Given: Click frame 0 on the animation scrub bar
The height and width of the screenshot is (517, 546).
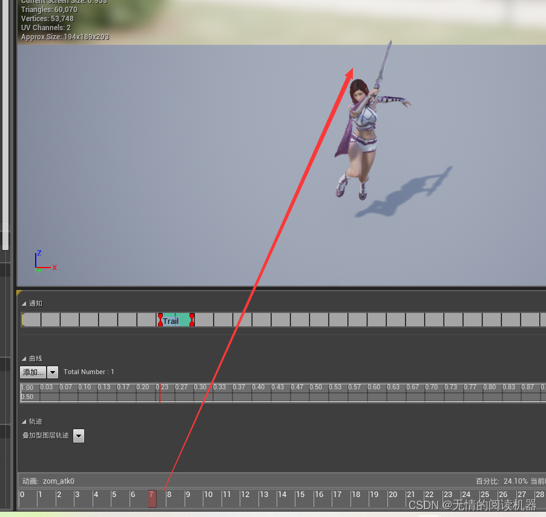Looking at the screenshot, I should click(x=22, y=495).
